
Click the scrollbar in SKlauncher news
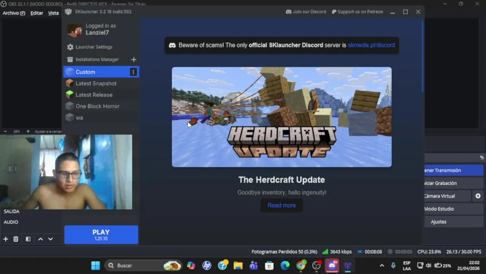(422, 55)
